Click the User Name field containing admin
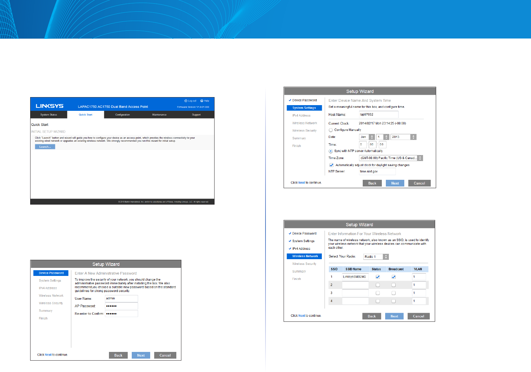Viewport: 531px width, 372px height. 121,298
